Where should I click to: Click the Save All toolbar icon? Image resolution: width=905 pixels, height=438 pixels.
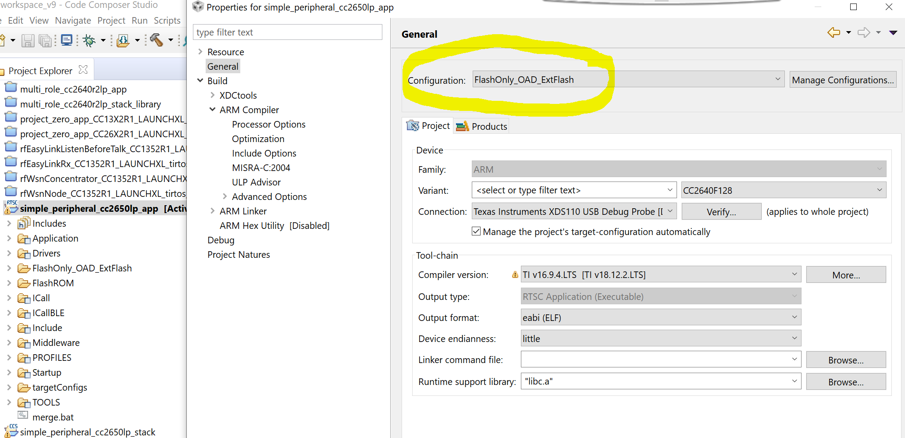(x=45, y=41)
